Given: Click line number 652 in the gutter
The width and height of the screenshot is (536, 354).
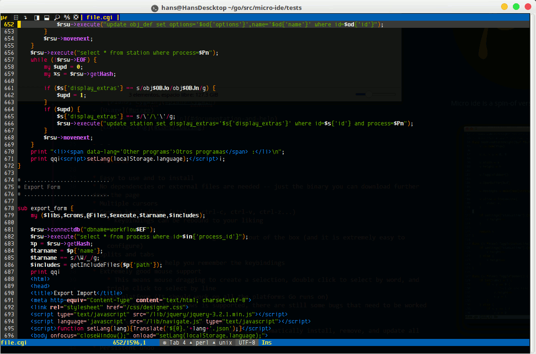Looking at the screenshot, I should [9, 25].
